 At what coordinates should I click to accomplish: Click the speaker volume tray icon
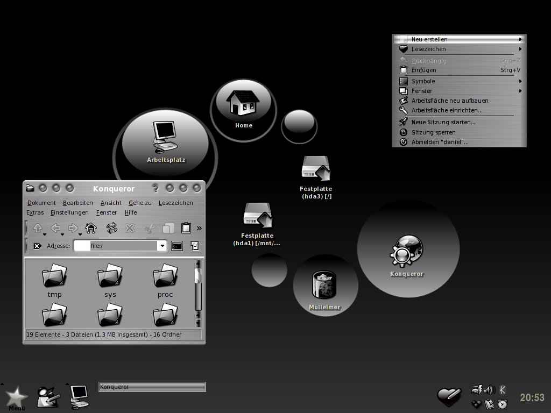point(490,389)
